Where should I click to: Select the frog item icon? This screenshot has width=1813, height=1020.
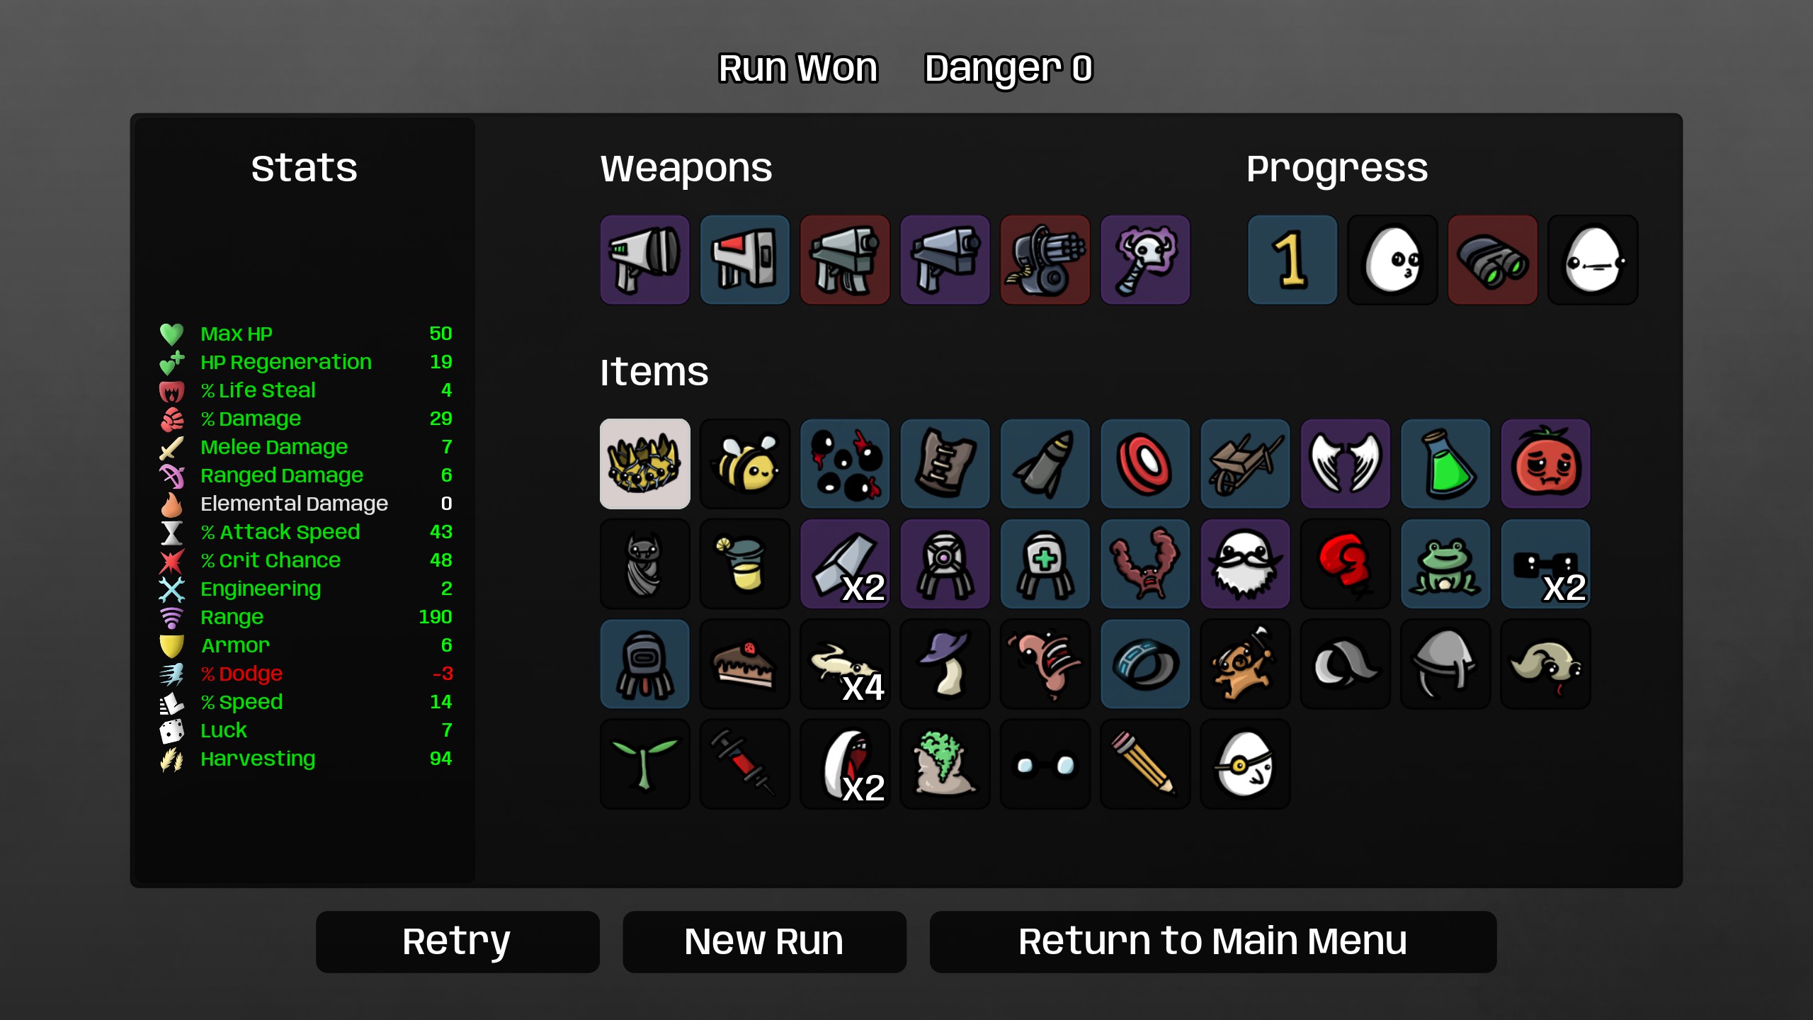1445,565
